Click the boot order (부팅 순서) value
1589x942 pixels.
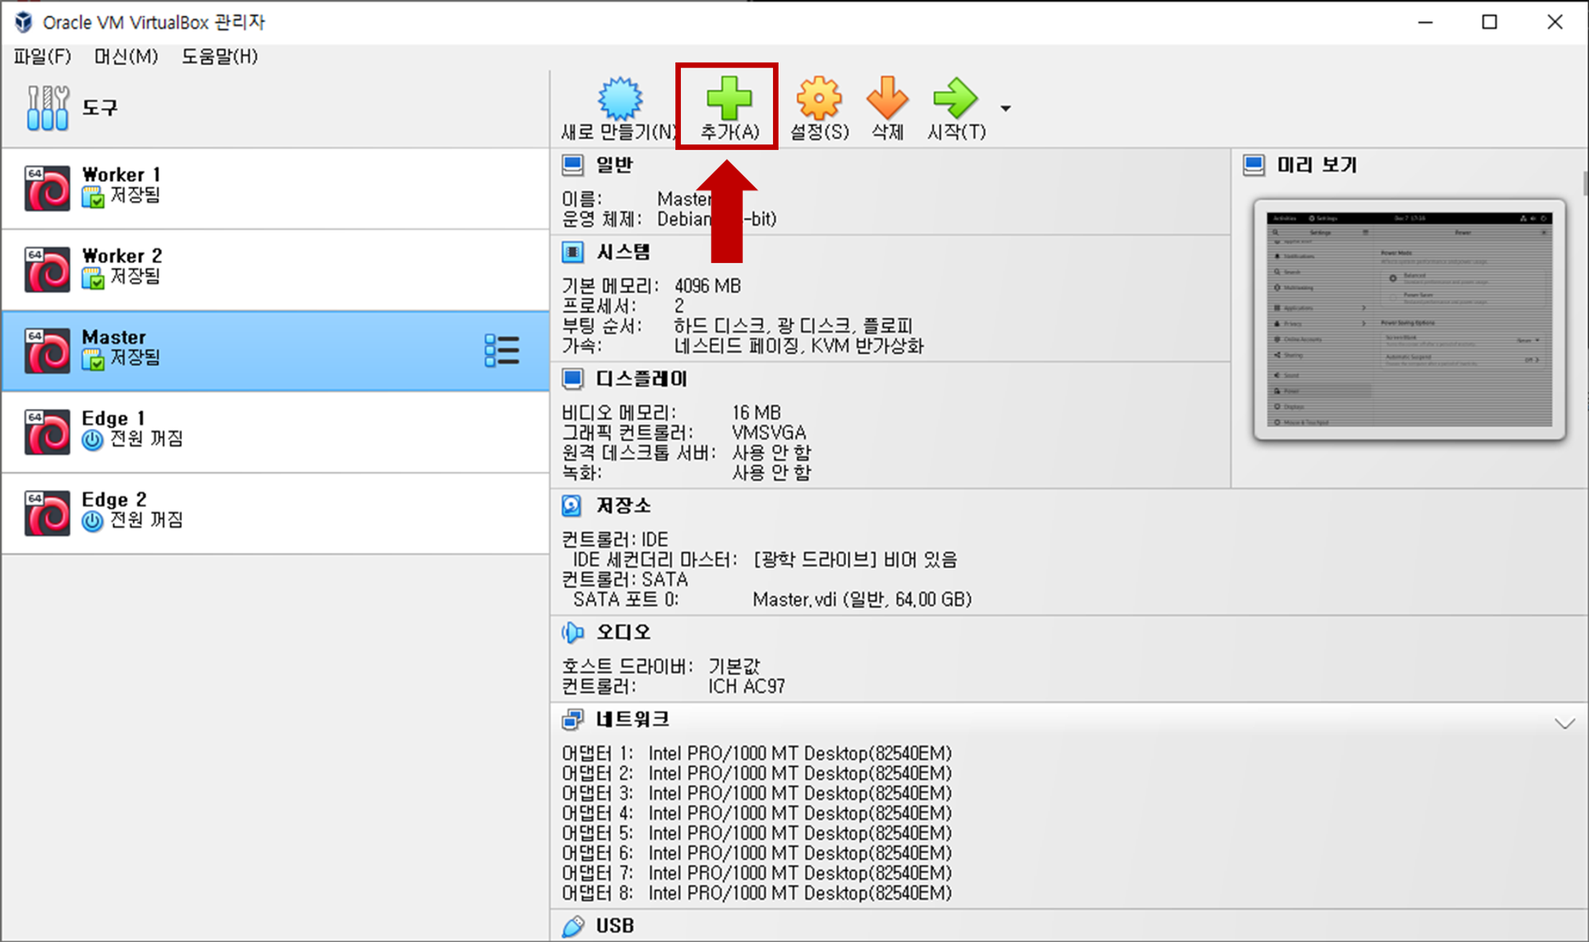(793, 326)
